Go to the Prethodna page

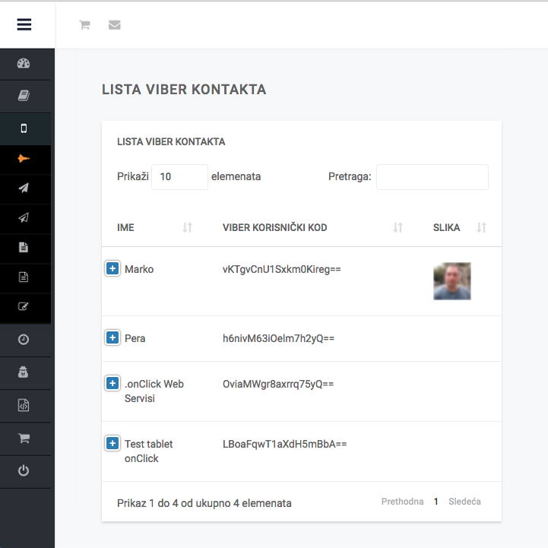[402, 502]
